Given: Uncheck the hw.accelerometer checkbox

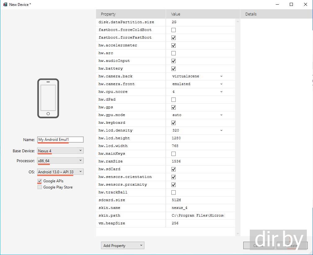Looking at the screenshot, I should (x=174, y=45).
